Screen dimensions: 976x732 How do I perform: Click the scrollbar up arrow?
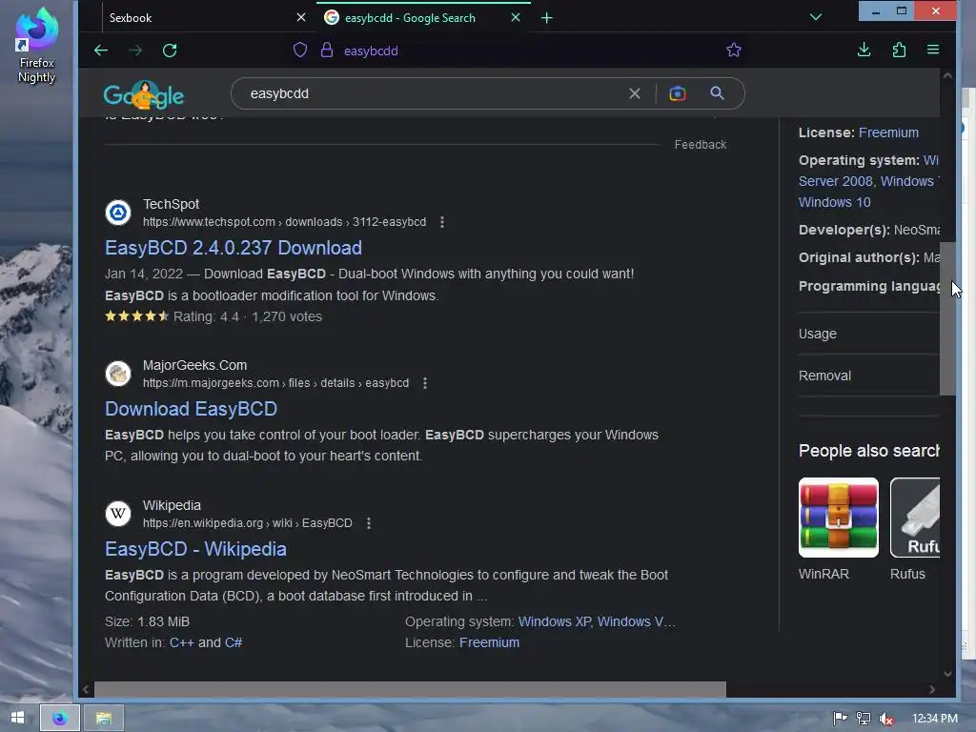click(947, 75)
